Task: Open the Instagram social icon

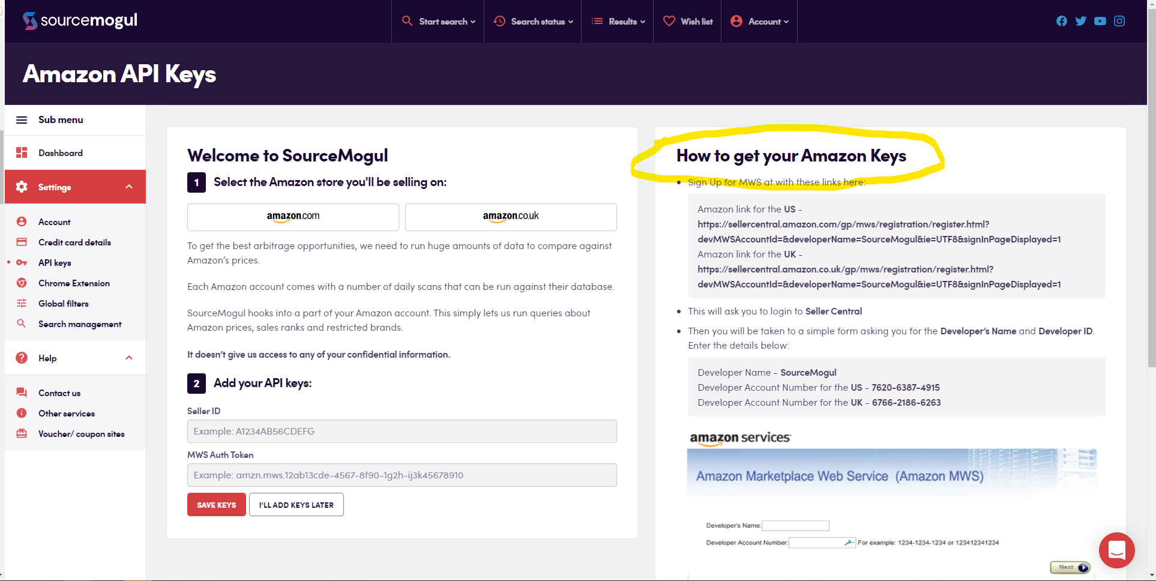Action: coord(1119,20)
